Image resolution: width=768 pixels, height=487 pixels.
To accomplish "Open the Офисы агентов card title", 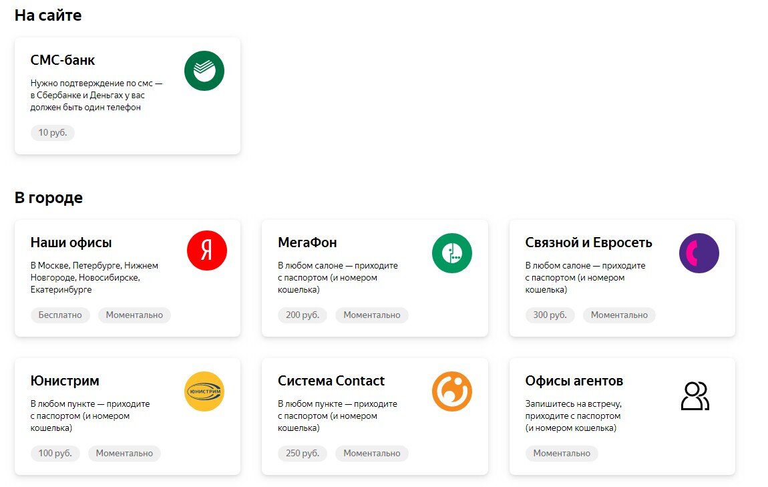I will (574, 381).
